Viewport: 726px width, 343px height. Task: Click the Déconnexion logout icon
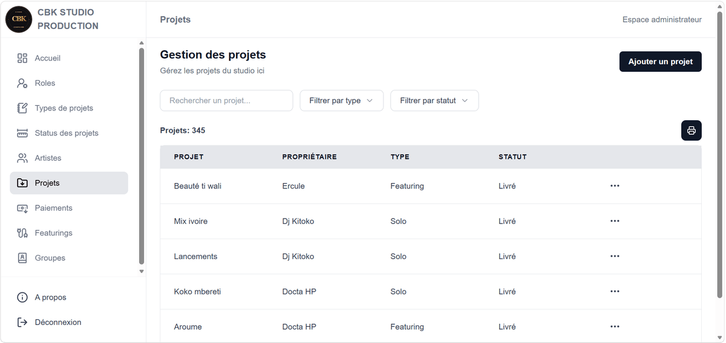(22, 322)
